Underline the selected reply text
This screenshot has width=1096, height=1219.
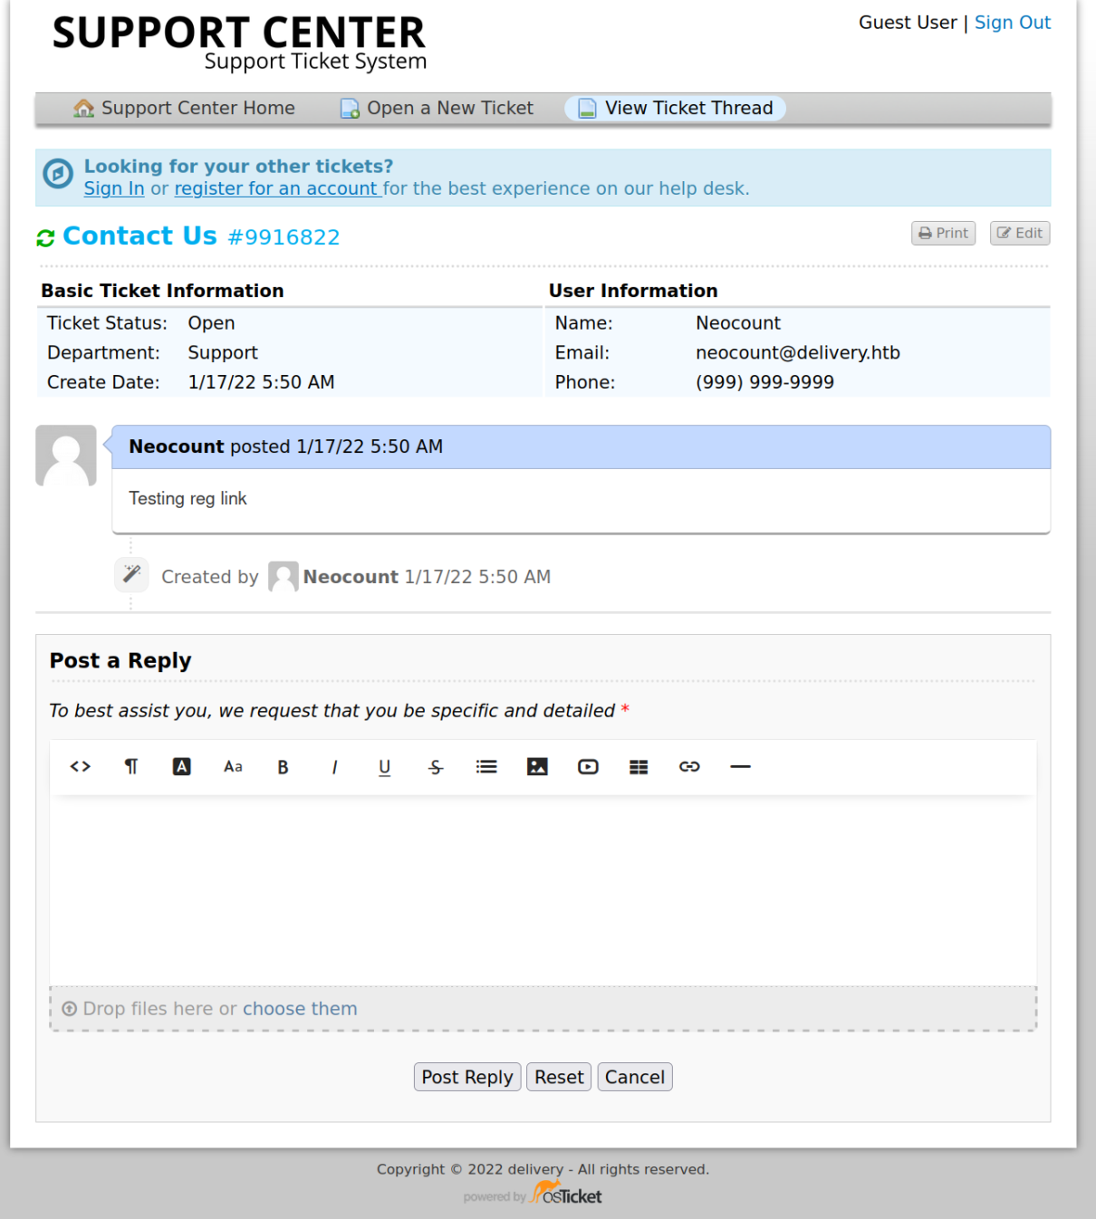[385, 767]
